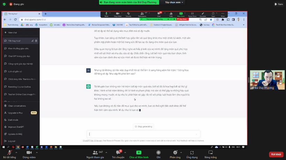286x160 pixels.
Task: Click New Share in shared toolbar
Action: 181,15
